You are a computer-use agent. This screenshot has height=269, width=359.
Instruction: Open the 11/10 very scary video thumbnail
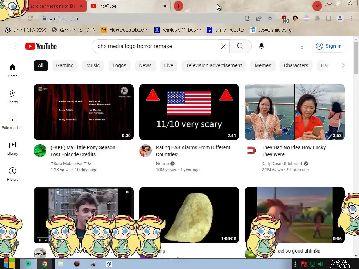tap(189, 112)
